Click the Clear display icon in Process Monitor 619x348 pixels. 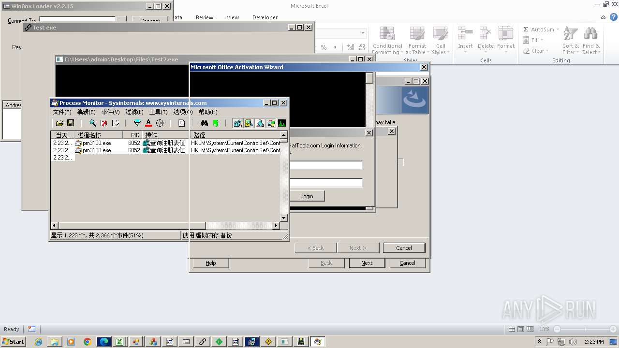coord(116,123)
